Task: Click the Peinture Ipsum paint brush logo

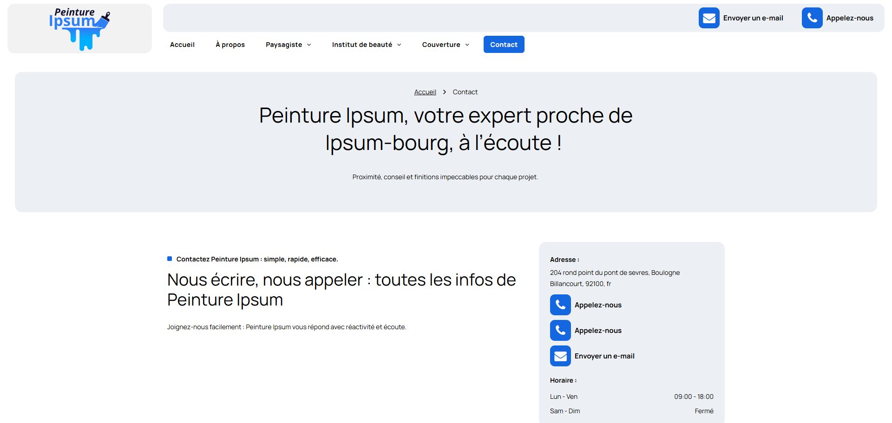Action: pyautogui.click(x=79, y=29)
